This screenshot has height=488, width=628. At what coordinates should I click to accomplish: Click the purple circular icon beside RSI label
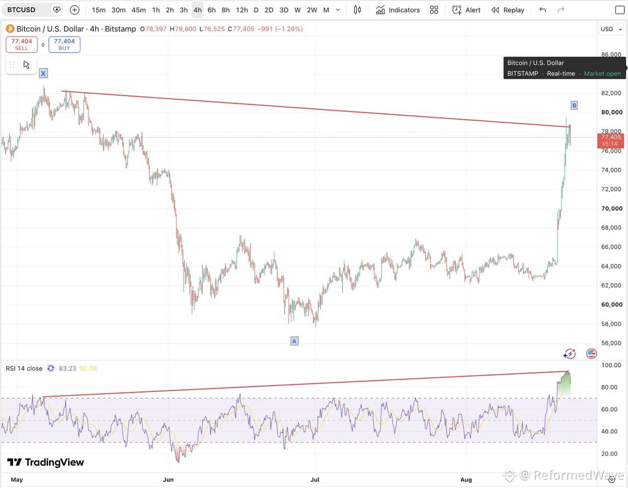51,368
